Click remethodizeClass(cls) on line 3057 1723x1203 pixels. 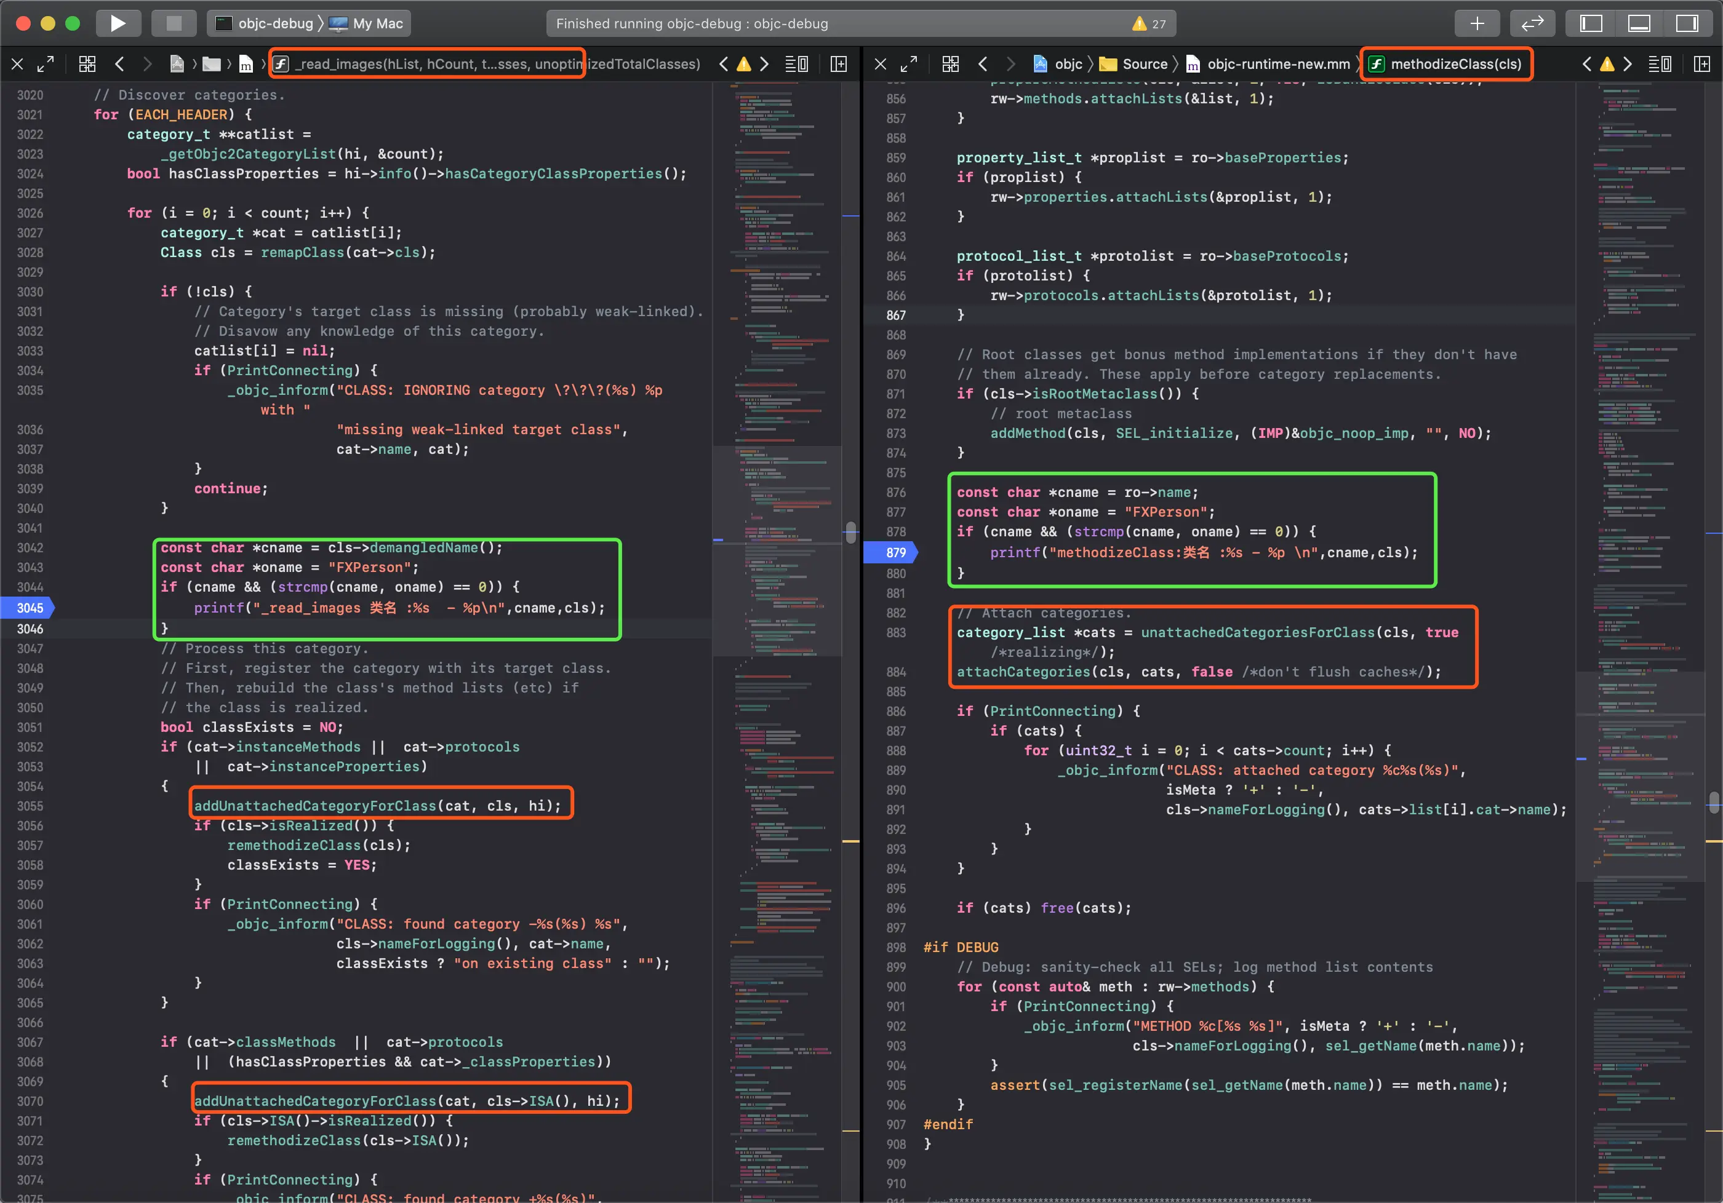click(319, 845)
